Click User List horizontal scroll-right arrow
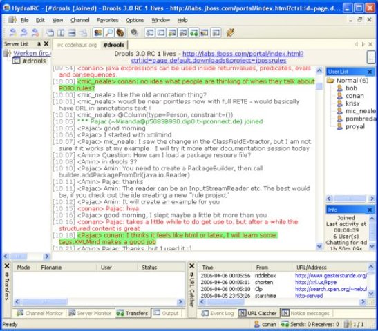Image resolution: width=378 pixels, height=331 pixels. tap(372, 199)
